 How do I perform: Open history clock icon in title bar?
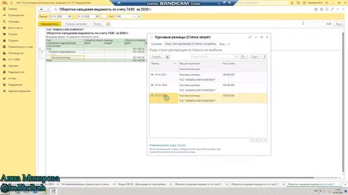point(298,3)
